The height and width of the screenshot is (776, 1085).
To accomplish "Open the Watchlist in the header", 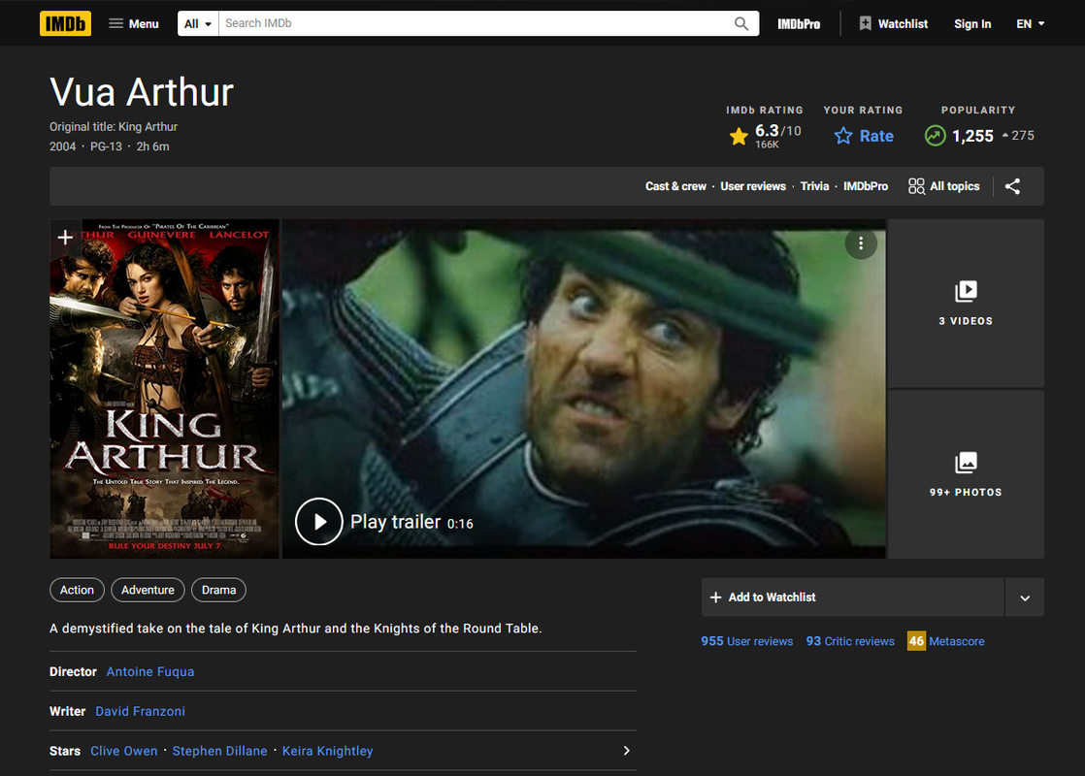I will coord(893,23).
